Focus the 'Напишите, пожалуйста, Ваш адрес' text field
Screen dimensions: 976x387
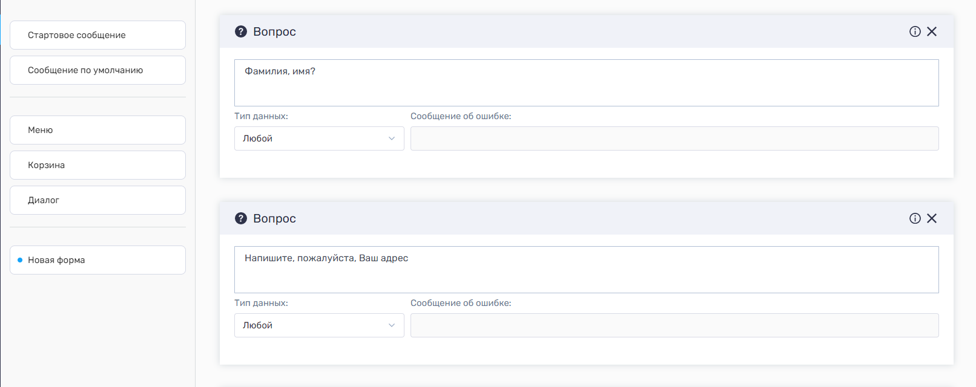586,270
